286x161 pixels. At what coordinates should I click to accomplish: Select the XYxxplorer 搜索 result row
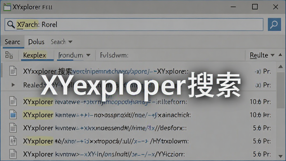(x=139, y=71)
